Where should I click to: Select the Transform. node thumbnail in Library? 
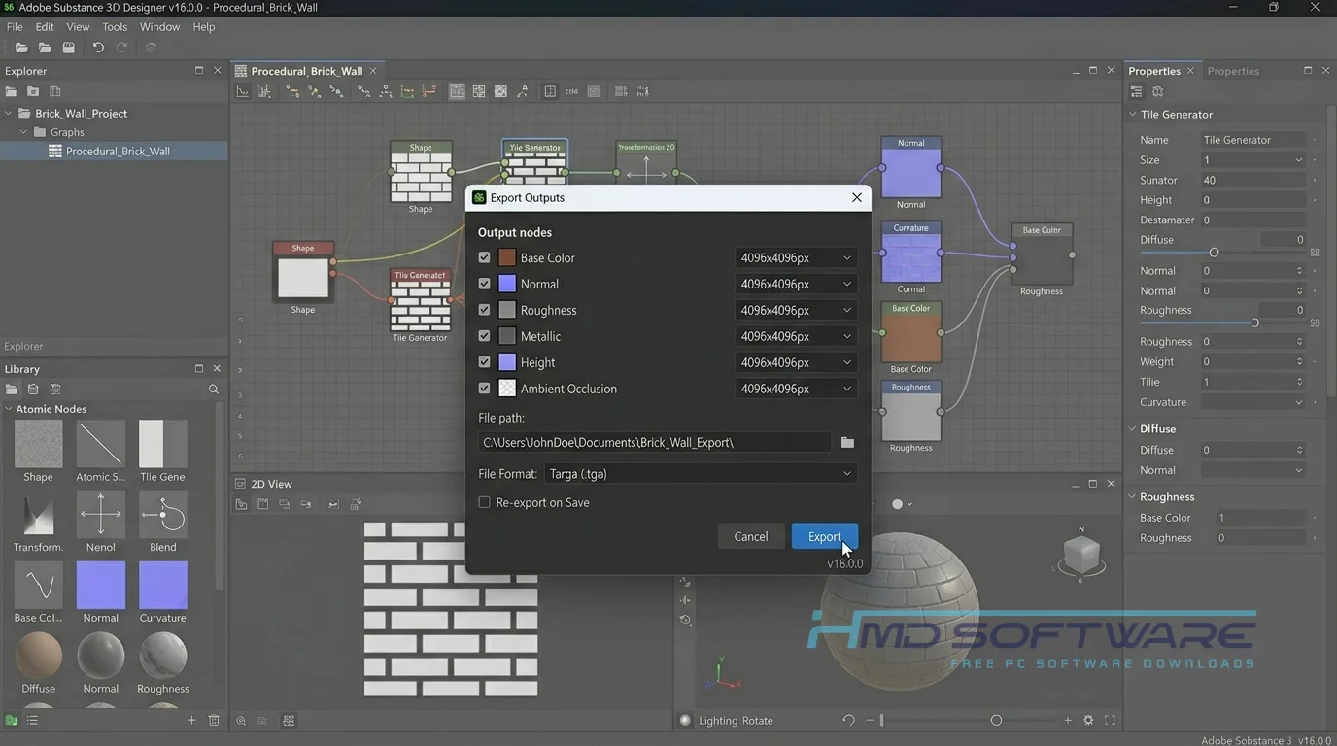coord(38,515)
